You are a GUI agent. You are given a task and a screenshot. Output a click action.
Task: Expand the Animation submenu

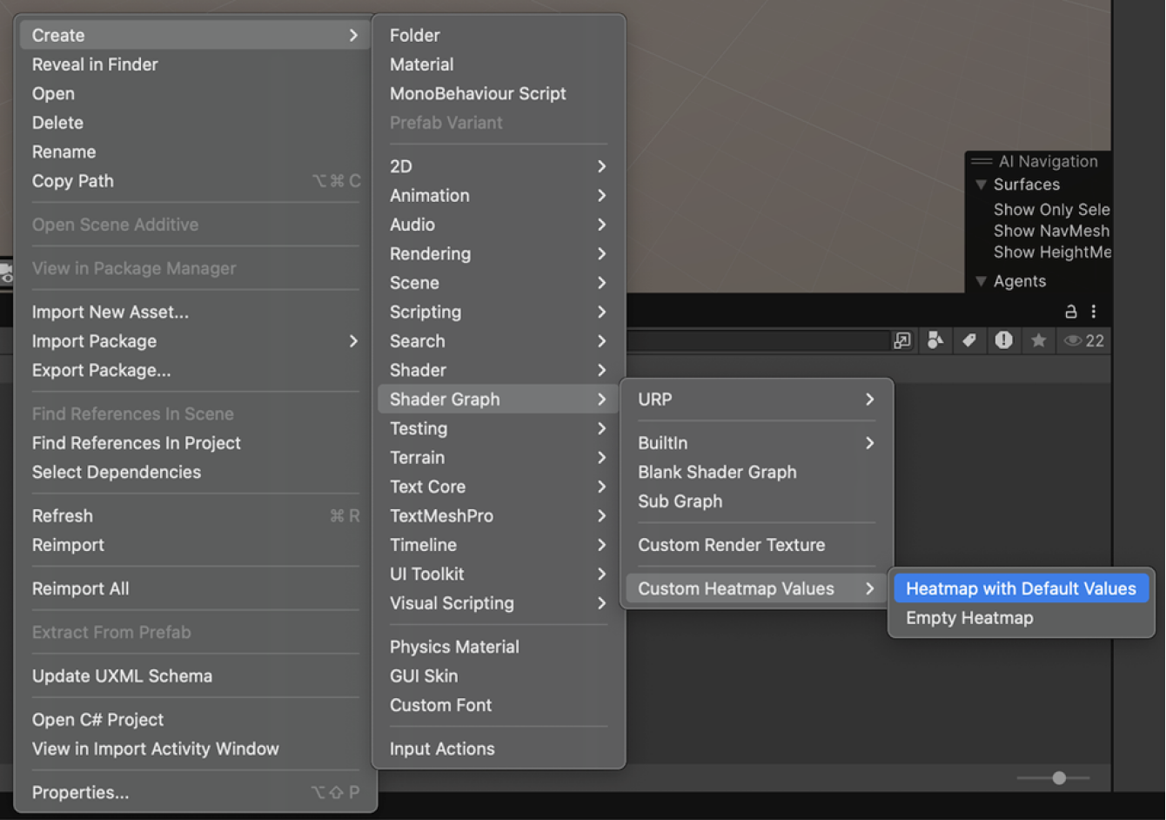coord(498,195)
